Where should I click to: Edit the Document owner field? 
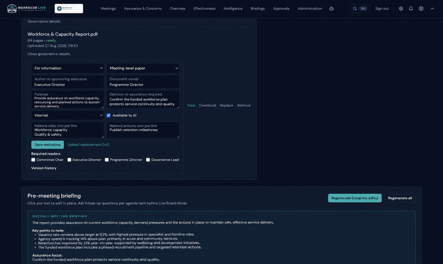(x=143, y=82)
